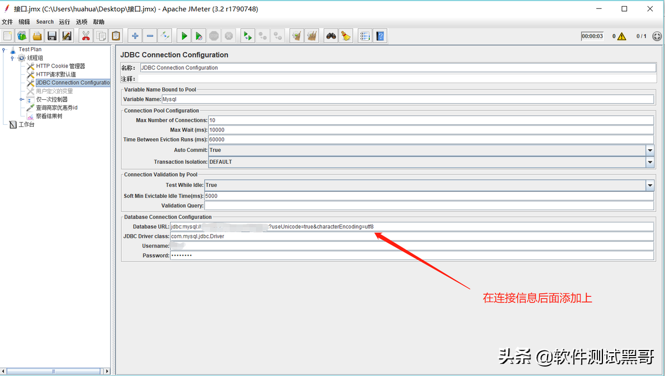The width and height of the screenshot is (665, 376).
Task: Collapse the 线程组 tree node handle
Action: (x=12, y=58)
